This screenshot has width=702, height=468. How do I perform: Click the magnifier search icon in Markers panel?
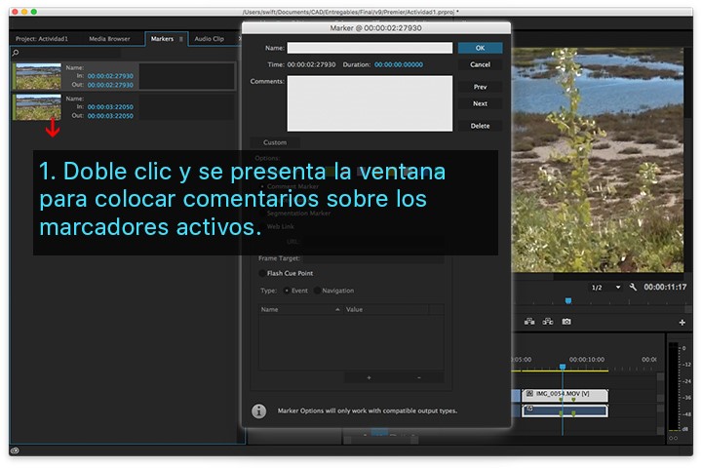(16, 53)
